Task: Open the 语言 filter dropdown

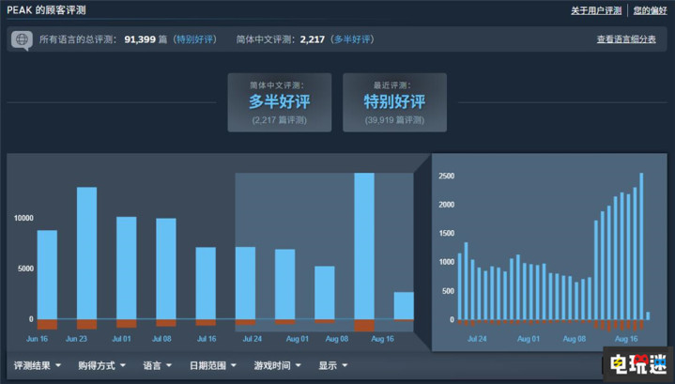Action: [x=157, y=366]
